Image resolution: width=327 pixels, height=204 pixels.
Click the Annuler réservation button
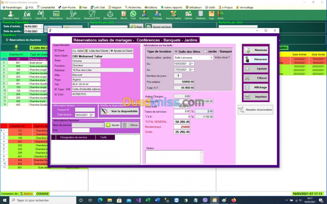coord(255,110)
